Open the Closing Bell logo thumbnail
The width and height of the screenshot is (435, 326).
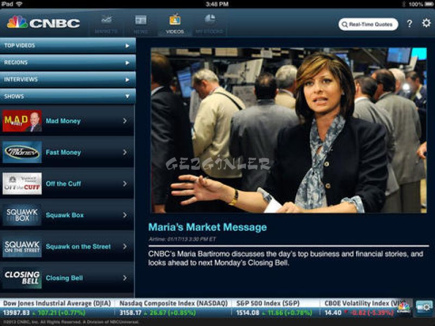22,278
